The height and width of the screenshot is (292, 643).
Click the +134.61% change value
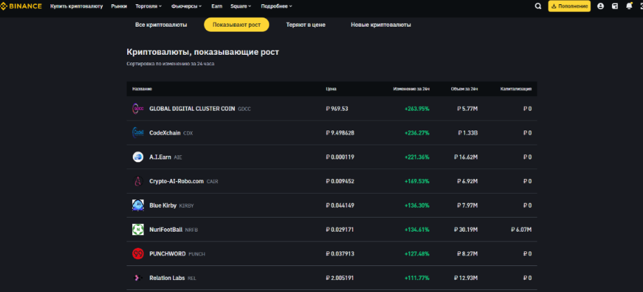[x=417, y=230]
